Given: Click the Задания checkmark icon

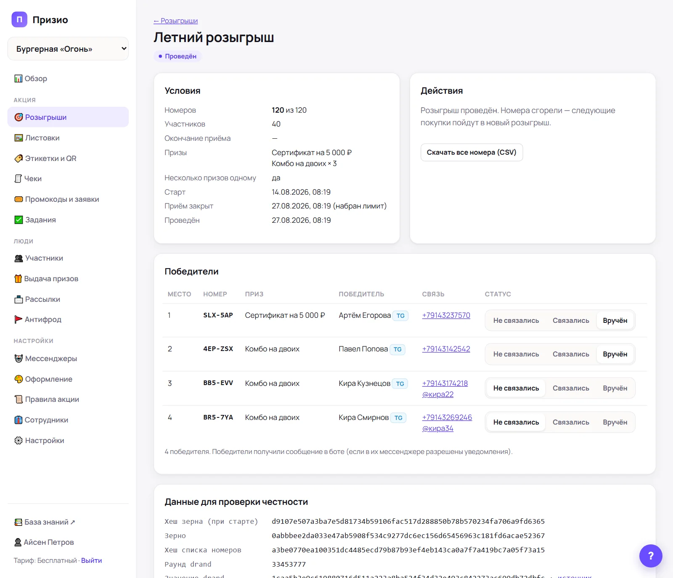Looking at the screenshot, I should click(19, 220).
